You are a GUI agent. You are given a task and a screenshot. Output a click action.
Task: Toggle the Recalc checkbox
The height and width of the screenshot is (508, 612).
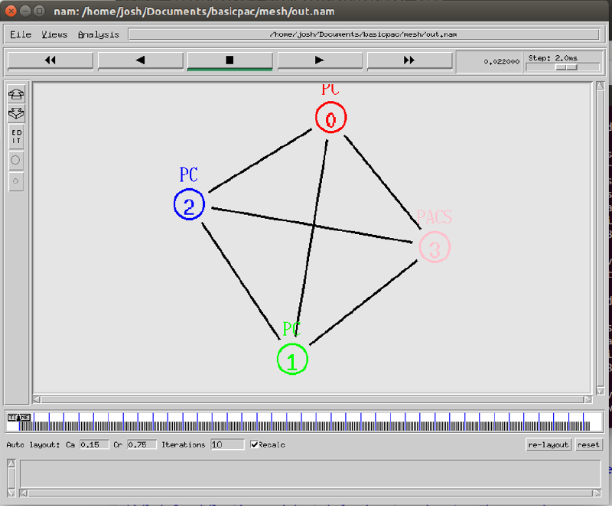[253, 444]
